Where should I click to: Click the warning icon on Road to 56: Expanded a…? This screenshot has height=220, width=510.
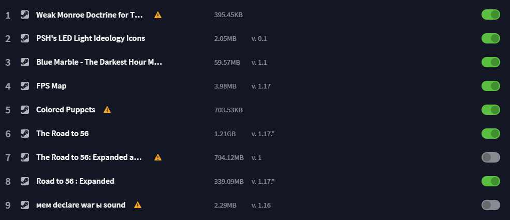(x=158, y=157)
